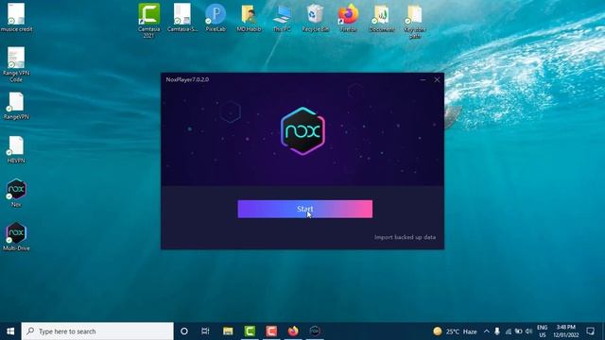Open network settings tray icon
The height and width of the screenshot is (340, 605).
click(509, 331)
